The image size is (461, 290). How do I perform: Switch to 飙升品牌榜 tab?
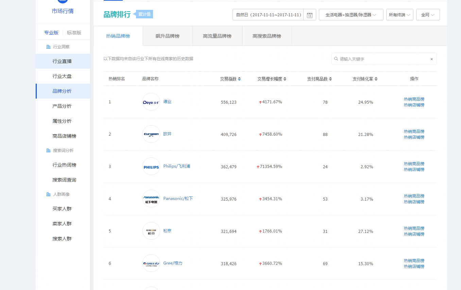[x=168, y=36]
